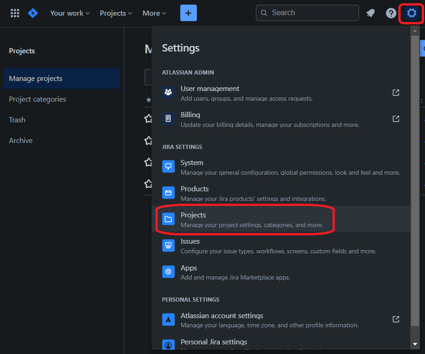Open Trash in the left sidebar
Screen dimensions: 425x354
coord(17,120)
